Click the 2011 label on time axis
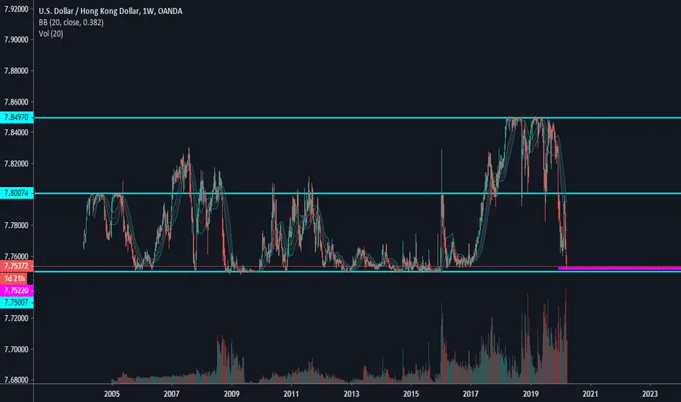The image size is (681, 402). (291, 394)
